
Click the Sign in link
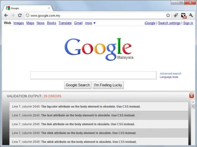pyautogui.click(x=188, y=23)
